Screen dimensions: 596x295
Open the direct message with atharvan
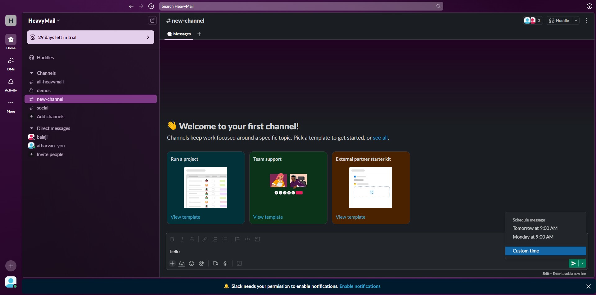[91, 146]
